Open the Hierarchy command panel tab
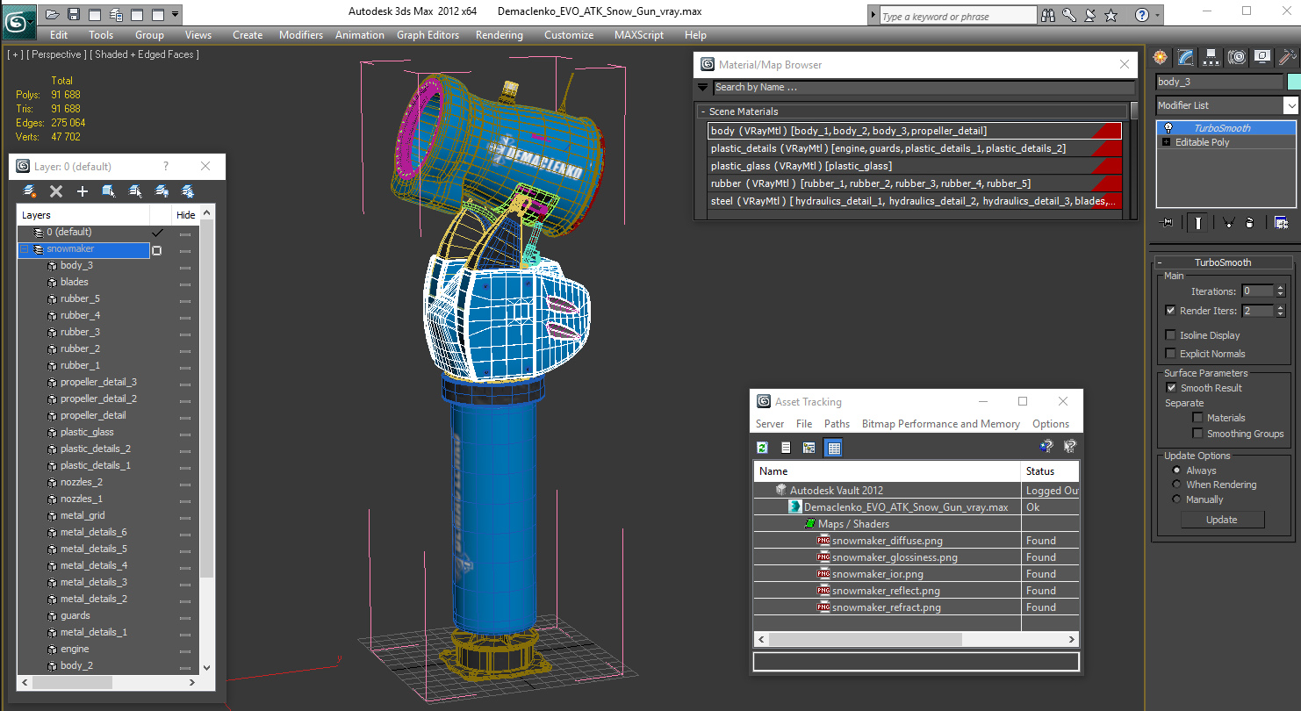This screenshot has width=1301, height=711. pyautogui.click(x=1211, y=57)
